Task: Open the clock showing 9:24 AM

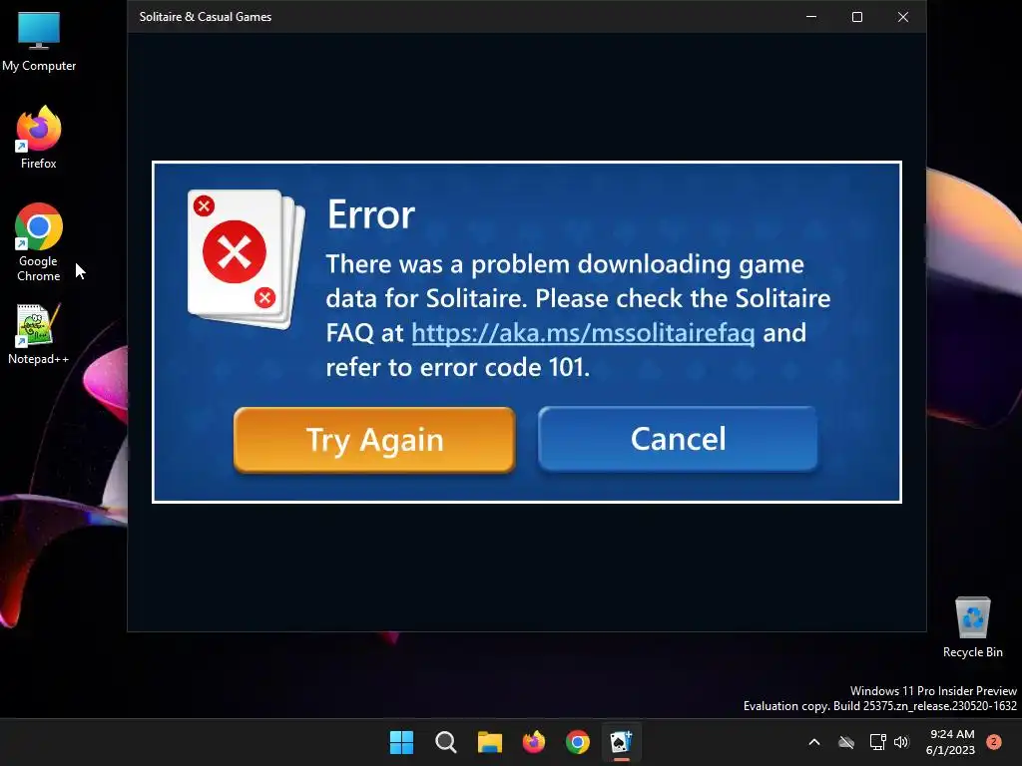Action: [950, 742]
